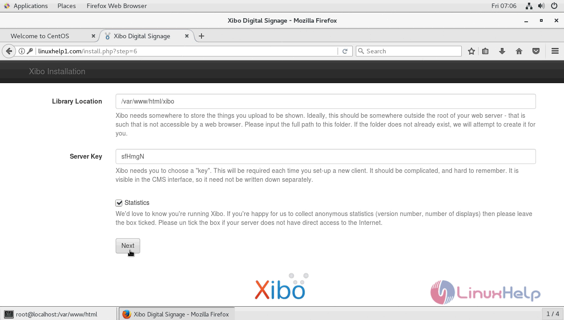
Task: Open the power menu icon in top panel
Action: coord(554,6)
